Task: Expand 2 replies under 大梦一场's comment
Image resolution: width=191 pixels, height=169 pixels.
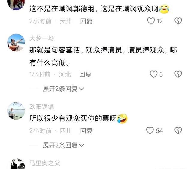Action: coord(63,89)
